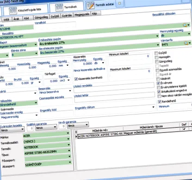Click the Műleírásnév típusa column header
The width and height of the screenshot is (192, 180).
[x=151, y=127]
